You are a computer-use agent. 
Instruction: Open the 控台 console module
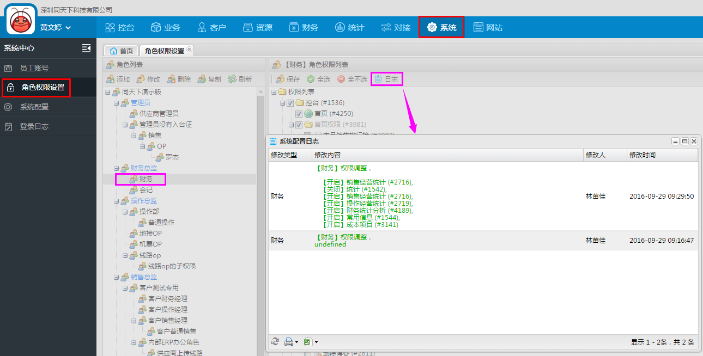pos(119,27)
